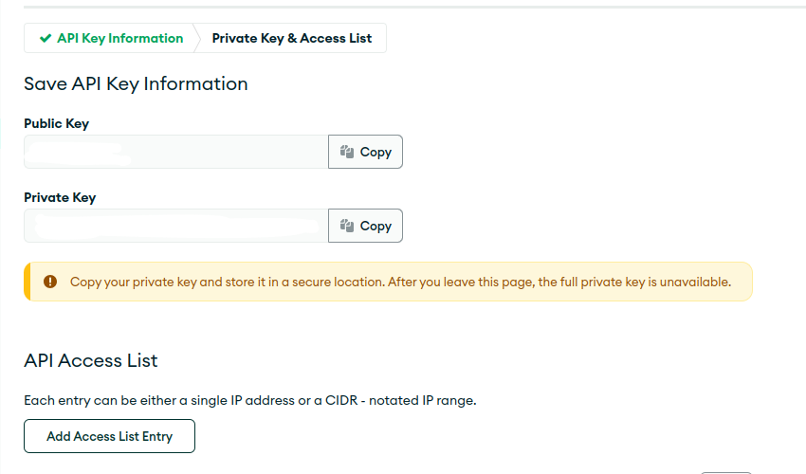Viewport: 806px width, 474px height.
Task: Click the clipboard icon beside Private Key
Action: (x=346, y=226)
